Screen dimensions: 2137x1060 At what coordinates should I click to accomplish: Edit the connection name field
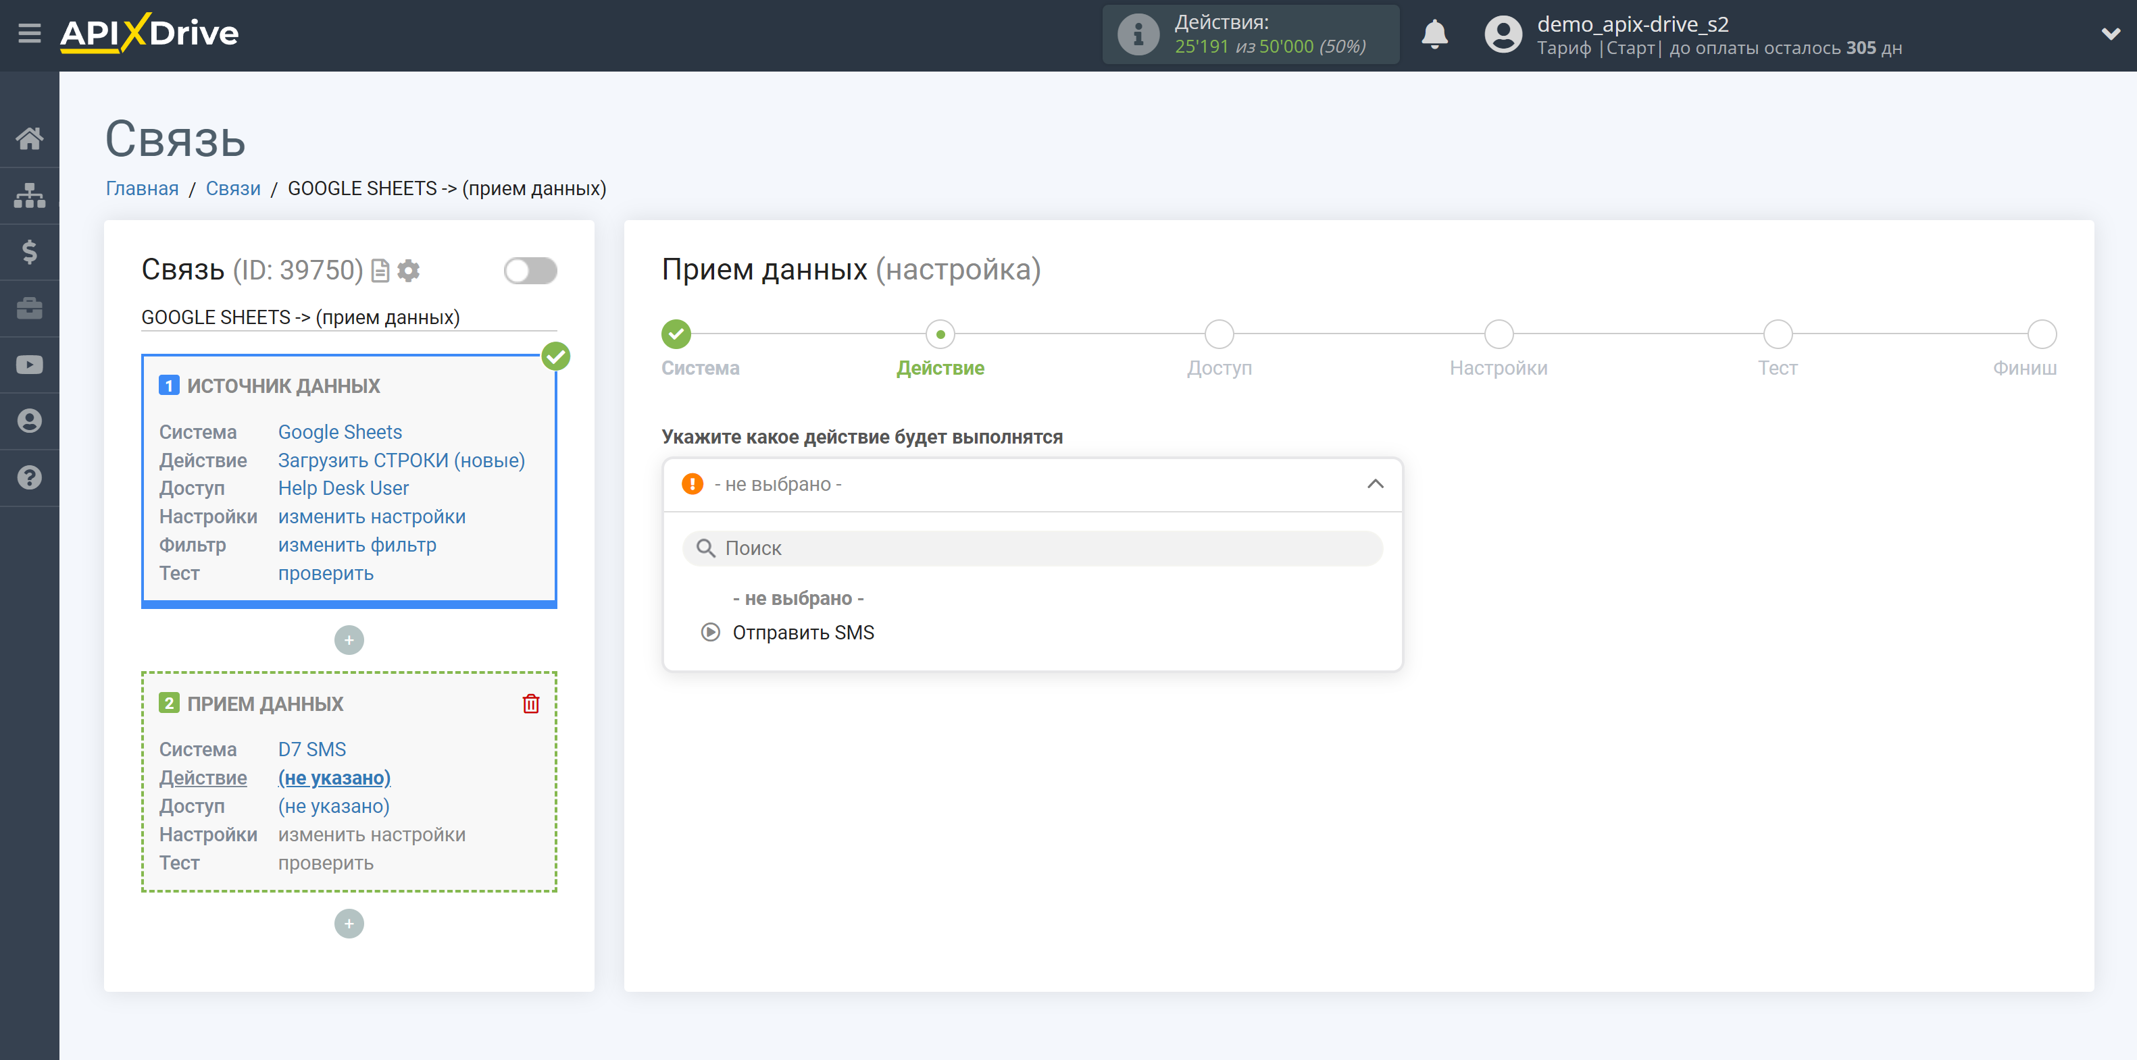[x=349, y=317]
